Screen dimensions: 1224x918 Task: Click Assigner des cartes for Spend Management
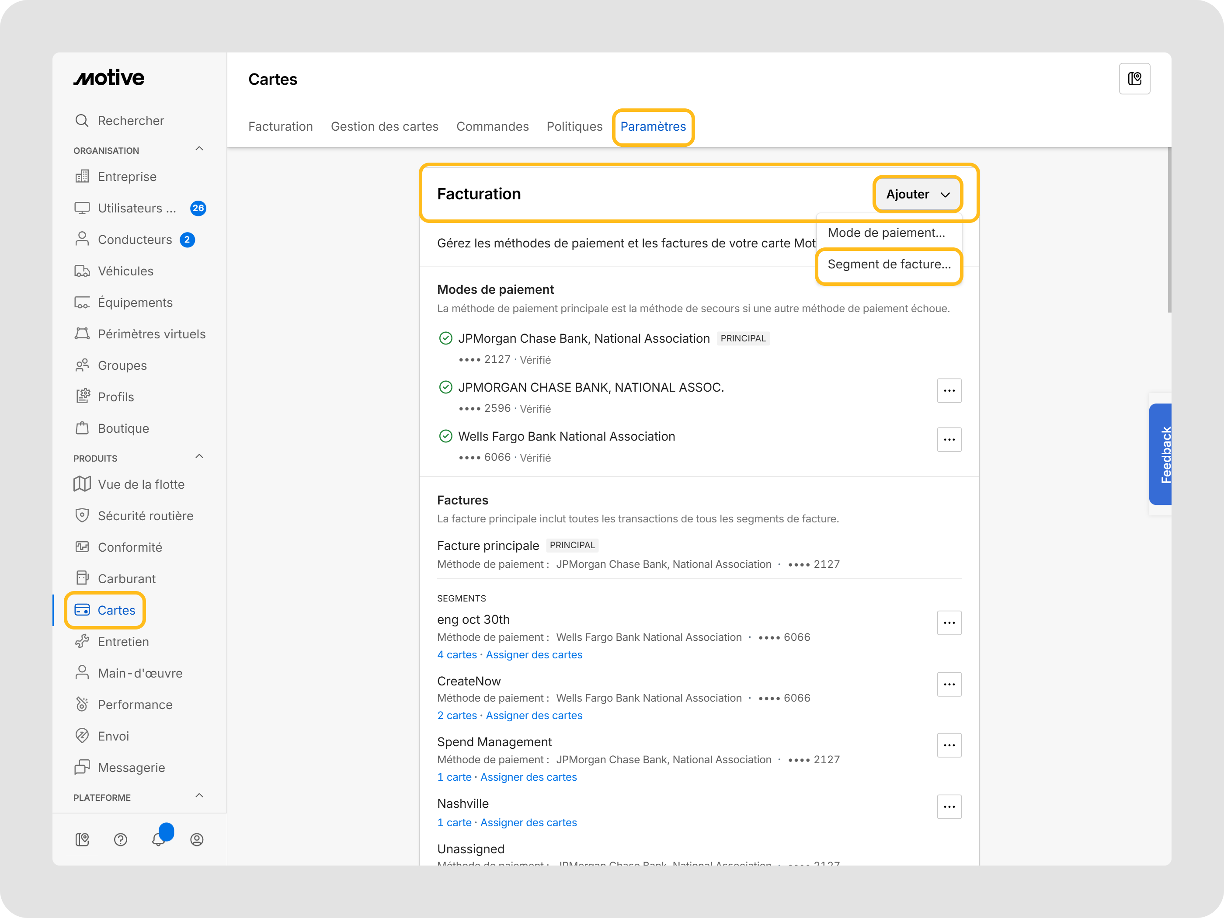529,777
